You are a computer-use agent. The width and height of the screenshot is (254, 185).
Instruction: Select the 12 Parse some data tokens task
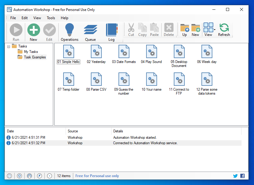[207, 84]
